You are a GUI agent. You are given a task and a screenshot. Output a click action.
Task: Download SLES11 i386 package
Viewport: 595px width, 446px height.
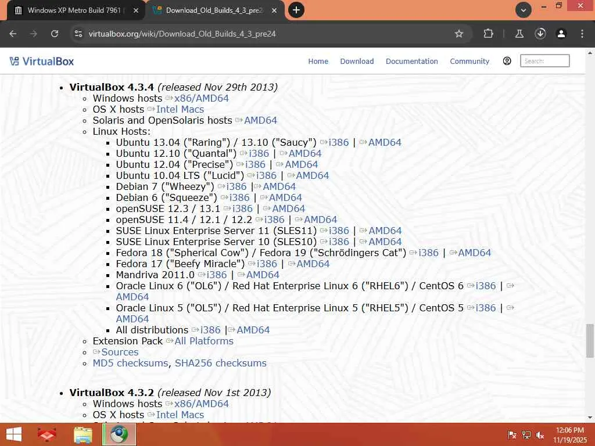(339, 230)
